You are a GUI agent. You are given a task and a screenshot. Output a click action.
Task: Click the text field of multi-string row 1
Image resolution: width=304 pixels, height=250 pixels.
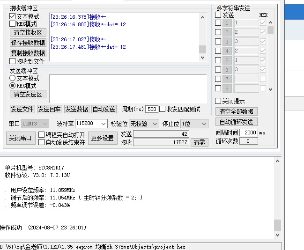coord(246,23)
